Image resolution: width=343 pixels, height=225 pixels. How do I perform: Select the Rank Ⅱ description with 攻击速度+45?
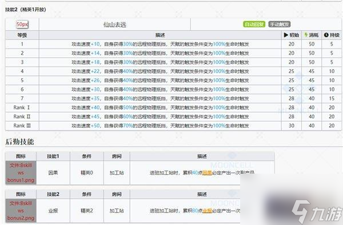[x=160, y=116]
